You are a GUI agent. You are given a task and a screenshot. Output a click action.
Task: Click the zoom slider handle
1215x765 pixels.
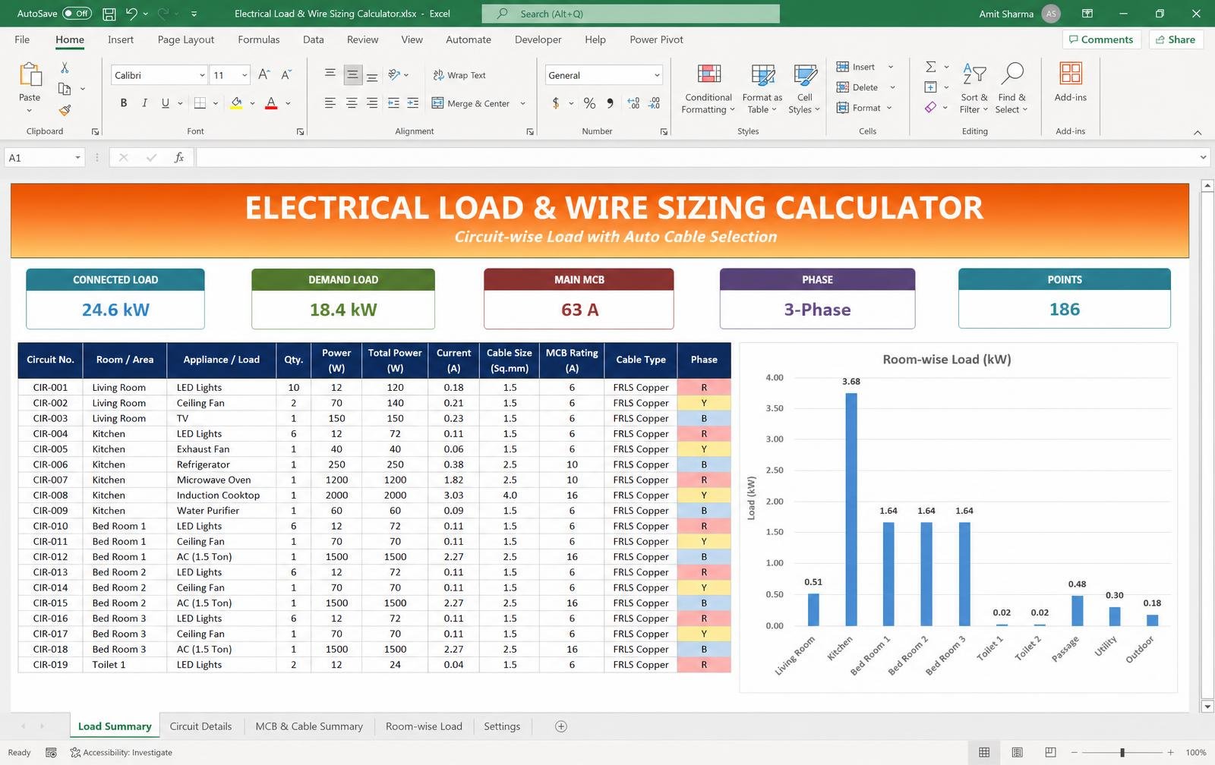(1122, 753)
